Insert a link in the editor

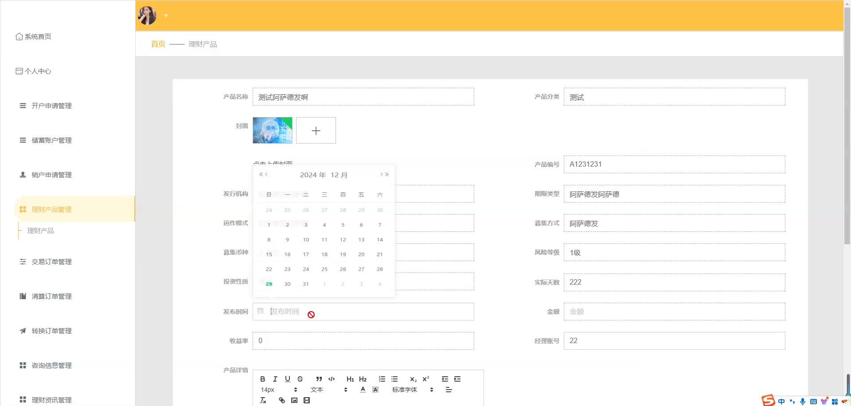pyautogui.click(x=281, y=400)
